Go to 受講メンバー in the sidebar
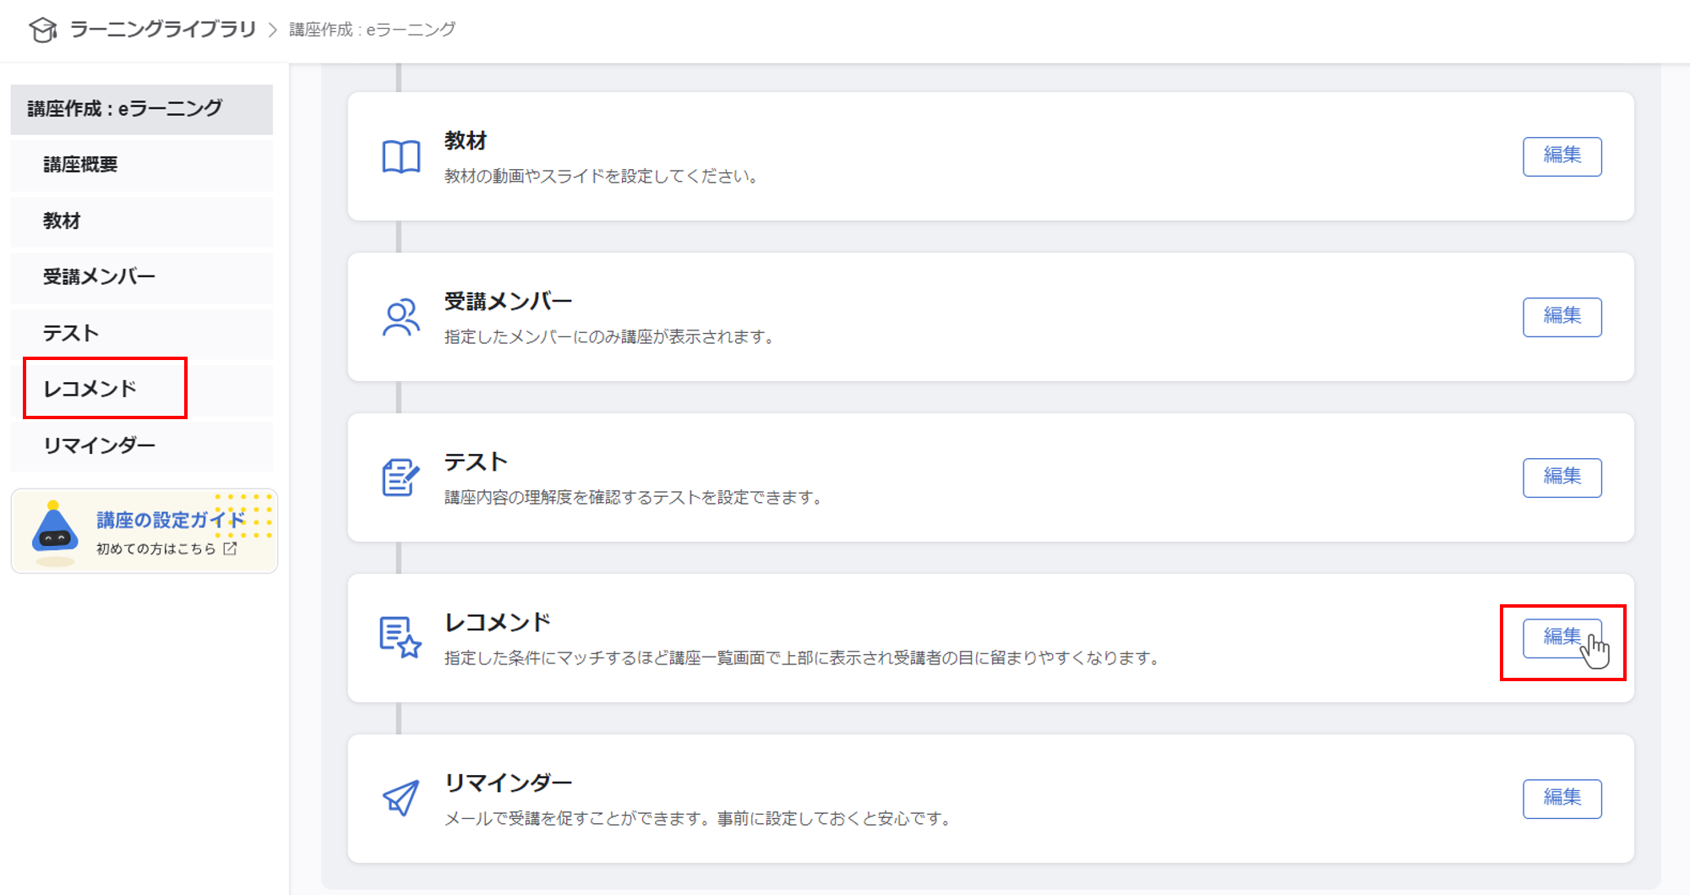 (99, 277)
